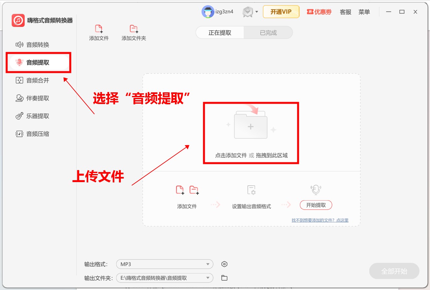The image size is (430, 290).
Task: Click the 开始提取 button
Action: pyautogui.click(x=316, y=205)
